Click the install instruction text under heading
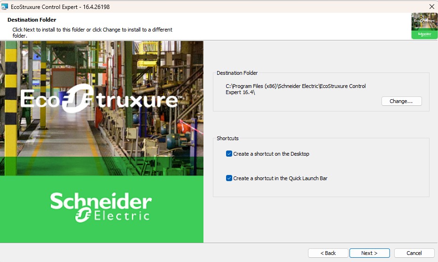The height and width of the screenshot is (262, 438). point(92,32)
